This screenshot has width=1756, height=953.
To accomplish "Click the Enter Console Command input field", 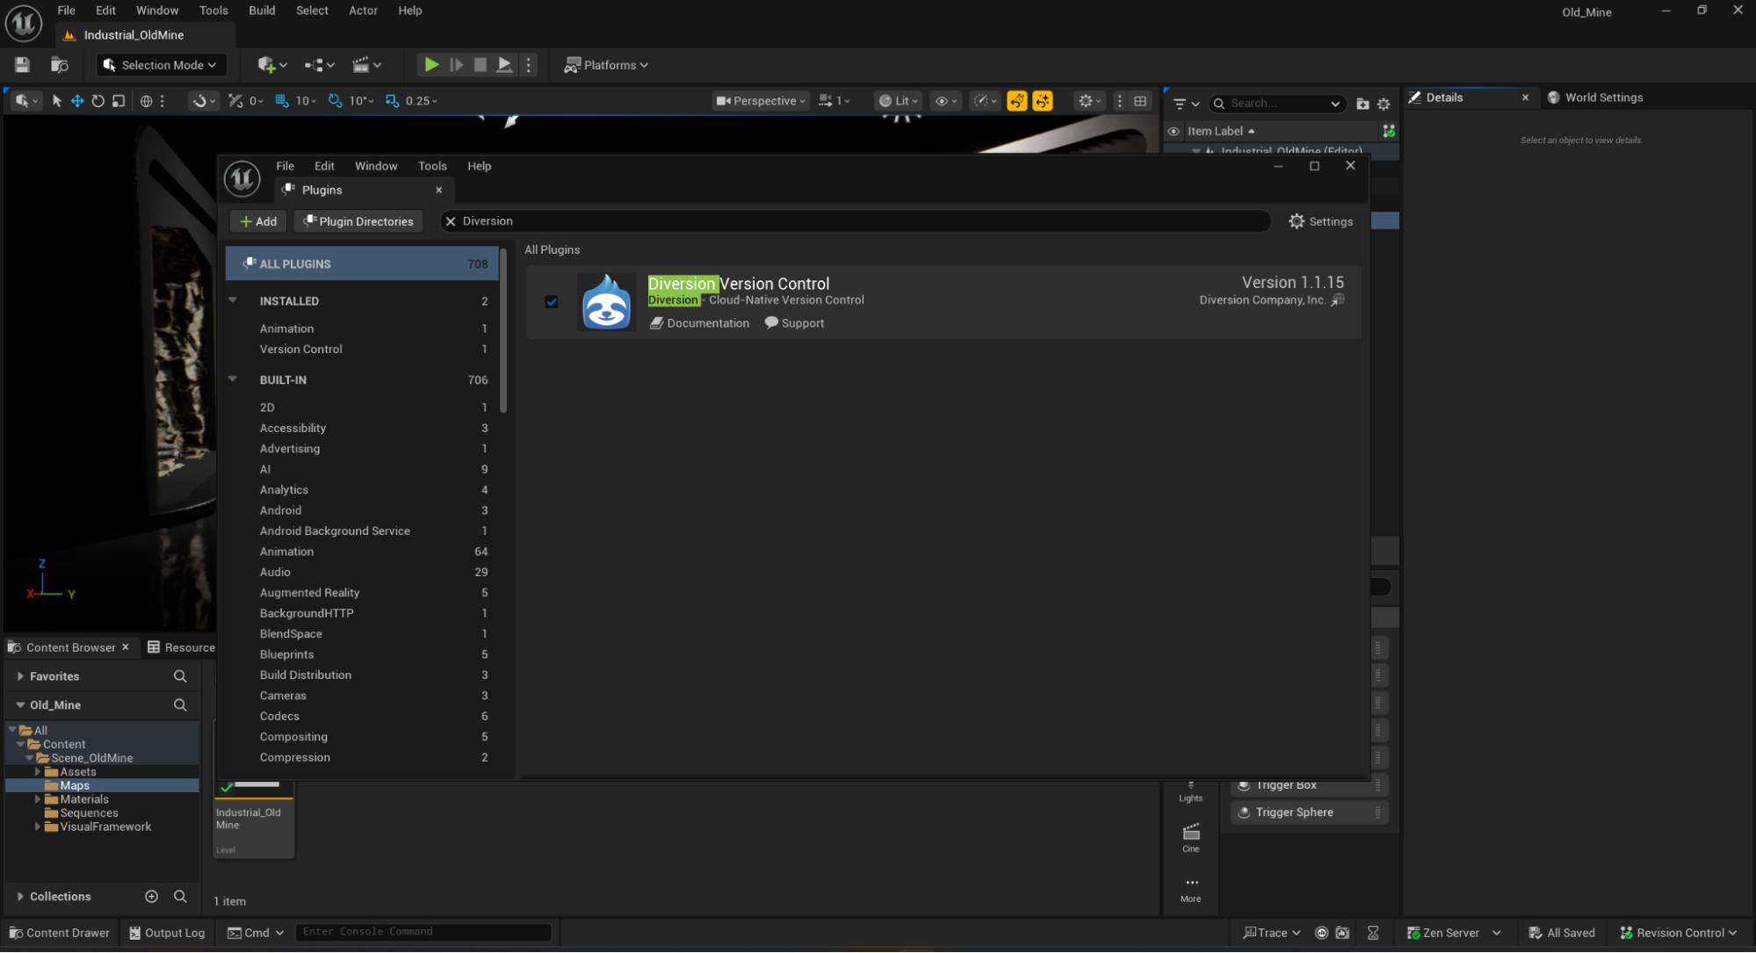I will 423,932.
